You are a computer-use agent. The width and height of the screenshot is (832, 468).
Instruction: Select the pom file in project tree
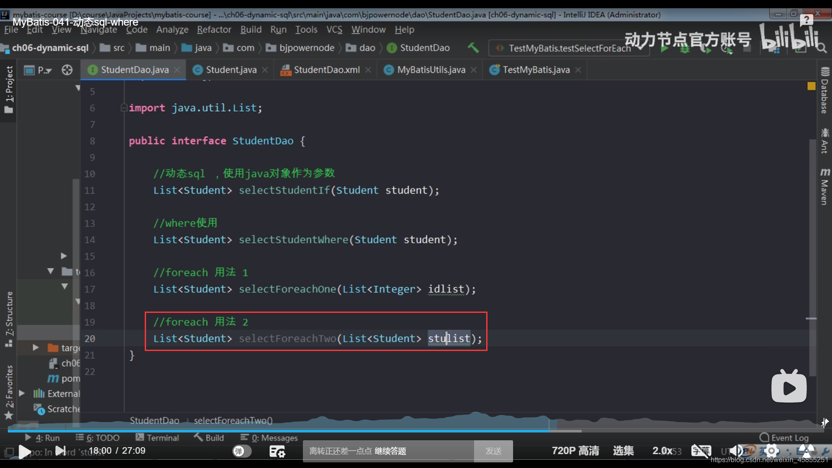point(64,378)
